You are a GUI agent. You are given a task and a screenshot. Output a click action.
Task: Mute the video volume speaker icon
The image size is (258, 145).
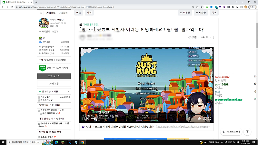coord(88,119)
